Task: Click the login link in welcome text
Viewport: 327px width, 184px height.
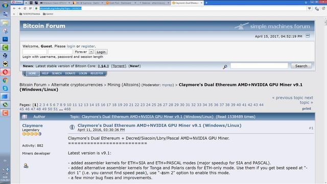Action: click(71, 46)
